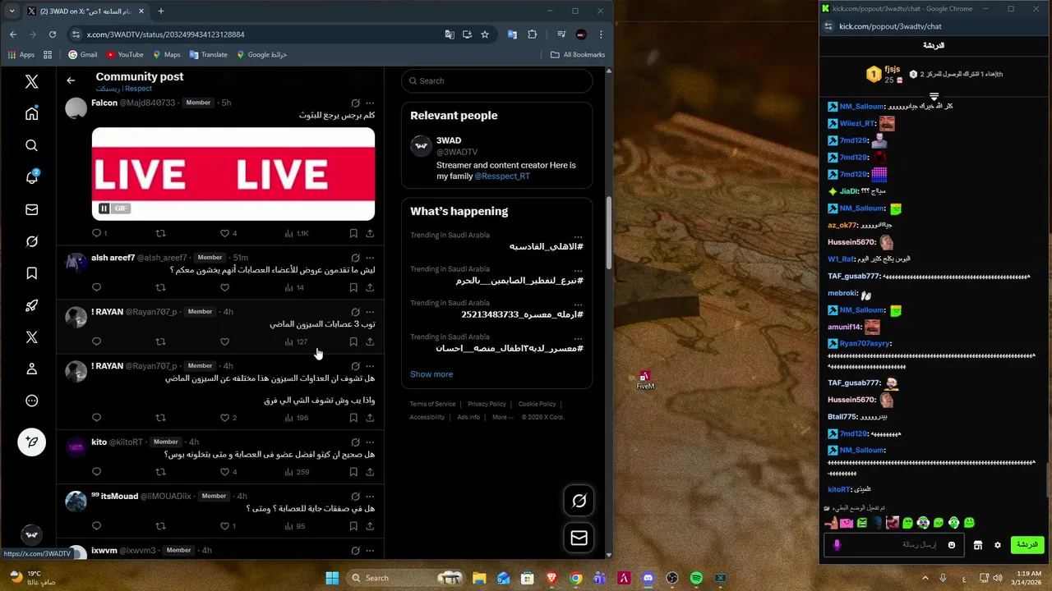This screenshot has height=591, width=1052.
Task: Open Terms of Service link
Action: 432,404
